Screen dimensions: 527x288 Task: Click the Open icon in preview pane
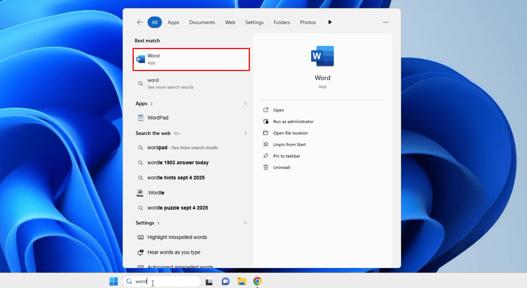coord(266,110)
